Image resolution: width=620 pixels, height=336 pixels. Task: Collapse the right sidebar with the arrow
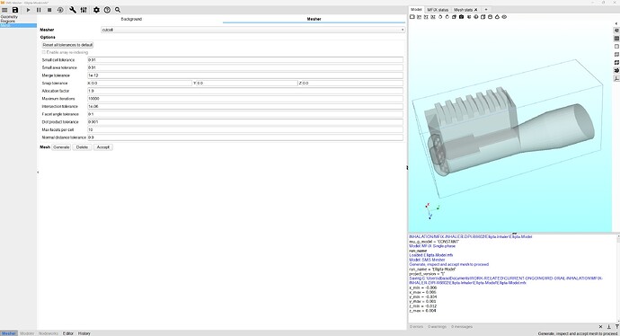[616, 23]
